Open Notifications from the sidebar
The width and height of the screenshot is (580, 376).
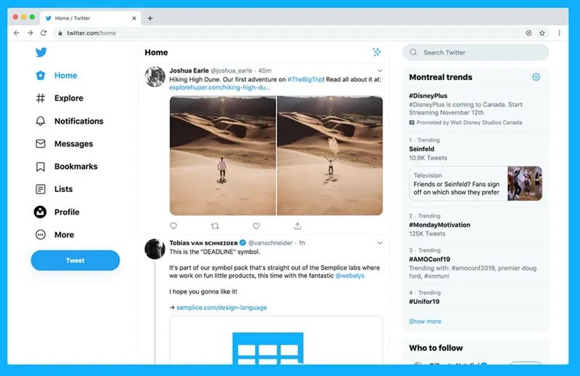point(69,121)
